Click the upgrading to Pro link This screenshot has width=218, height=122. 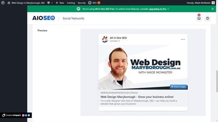click(157, 9)
